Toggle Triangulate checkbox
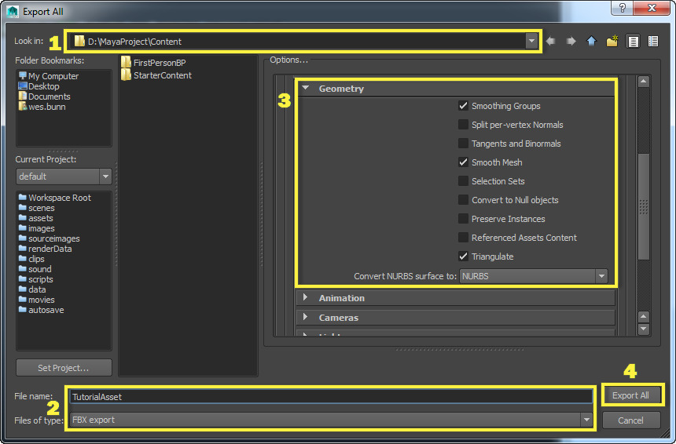The width and height of the screenshot is (676, 444). click(463, 257)
